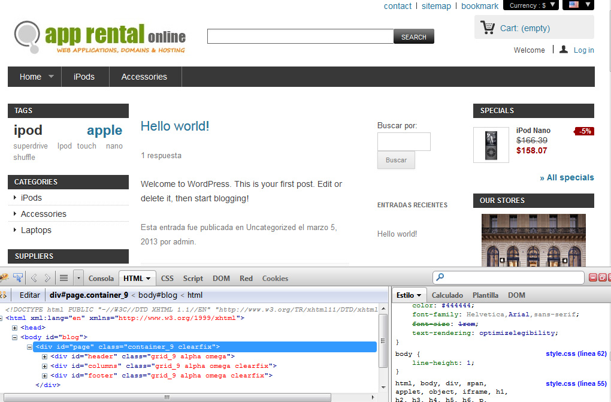Viewport: 611px width, 402px height.
Task: Switch to the Red tab
Action: 246,279
